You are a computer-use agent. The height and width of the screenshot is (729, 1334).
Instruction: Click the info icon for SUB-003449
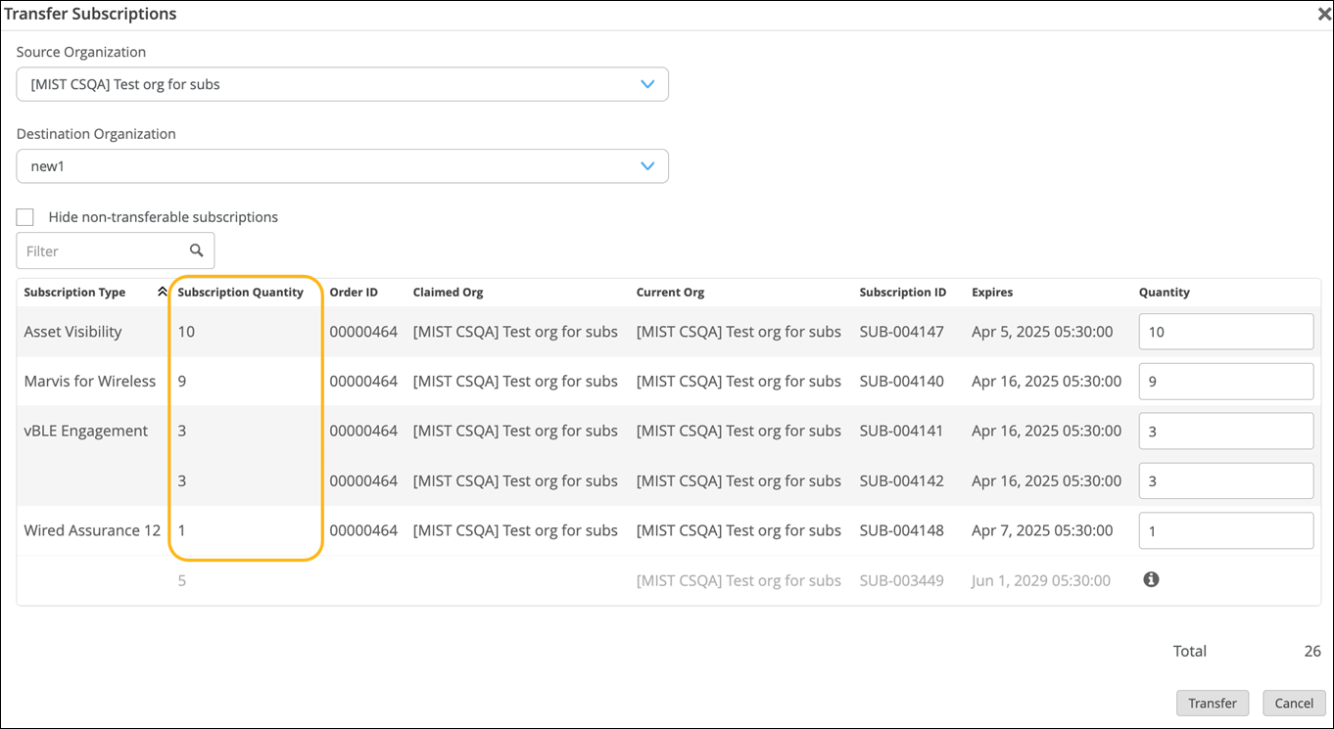(1151, 579)
